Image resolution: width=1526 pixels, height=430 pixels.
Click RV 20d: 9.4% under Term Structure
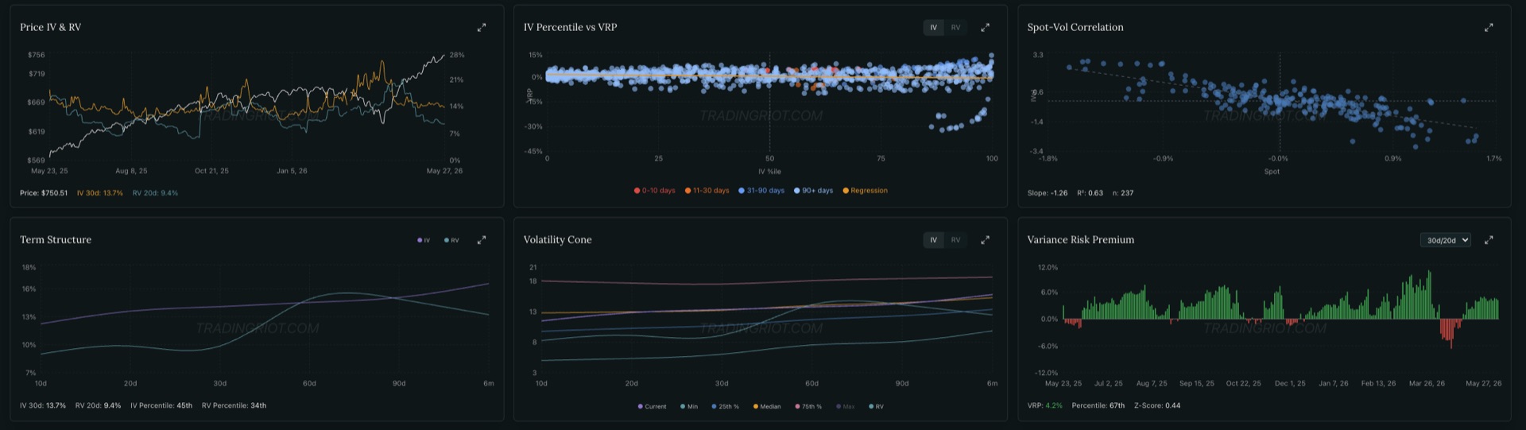[99, 406]
